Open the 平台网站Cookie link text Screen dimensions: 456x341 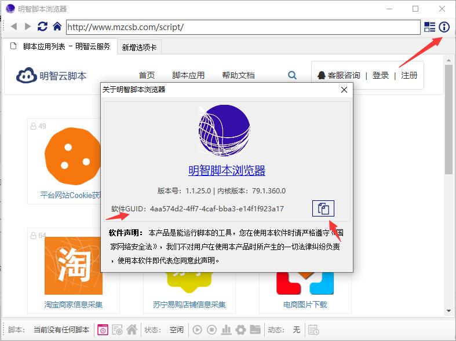click(x=70, y=195)
